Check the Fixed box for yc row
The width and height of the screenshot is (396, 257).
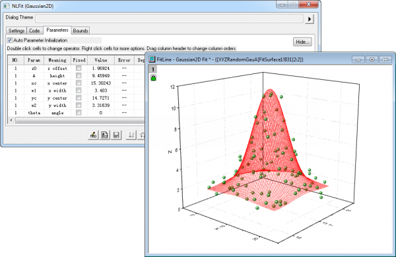[79, 98]
